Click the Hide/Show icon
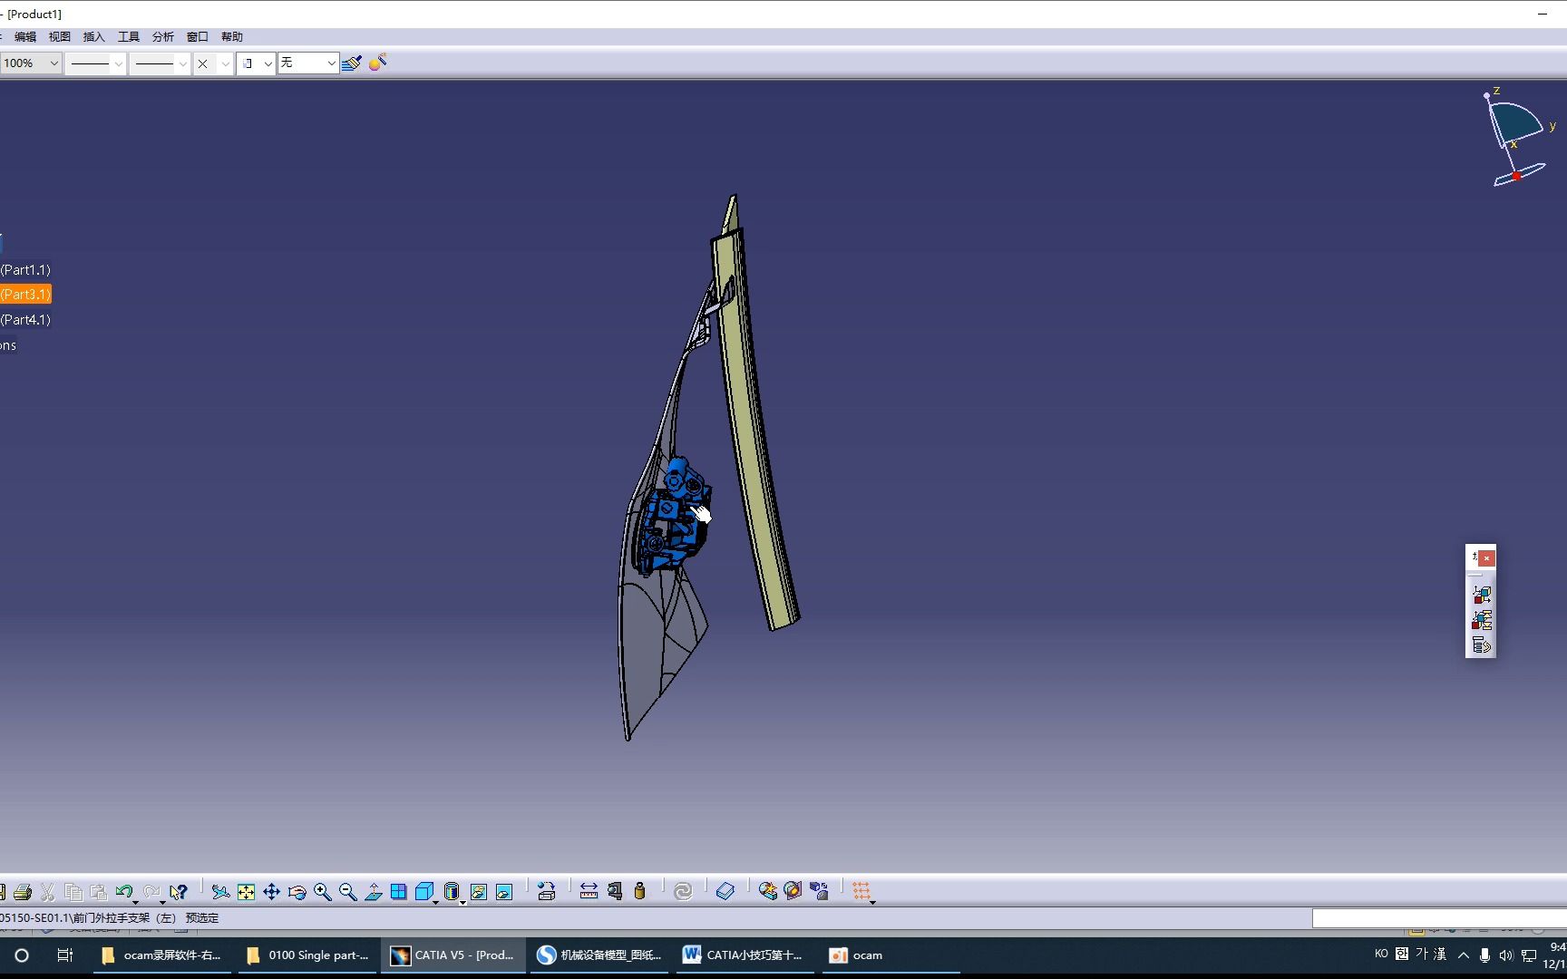 (478, 892)
